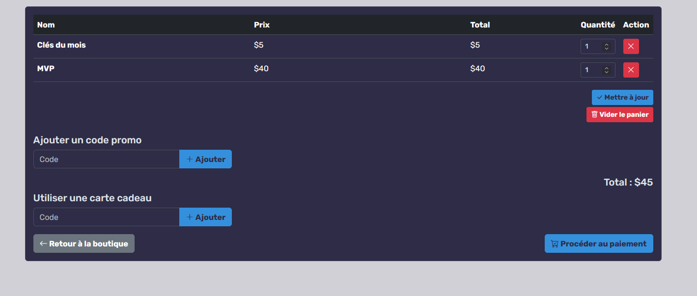The height and width of the screenshot is (296, 697).
Task: Empty the cart with Vider le panier
Action: (x=619, y=115)
